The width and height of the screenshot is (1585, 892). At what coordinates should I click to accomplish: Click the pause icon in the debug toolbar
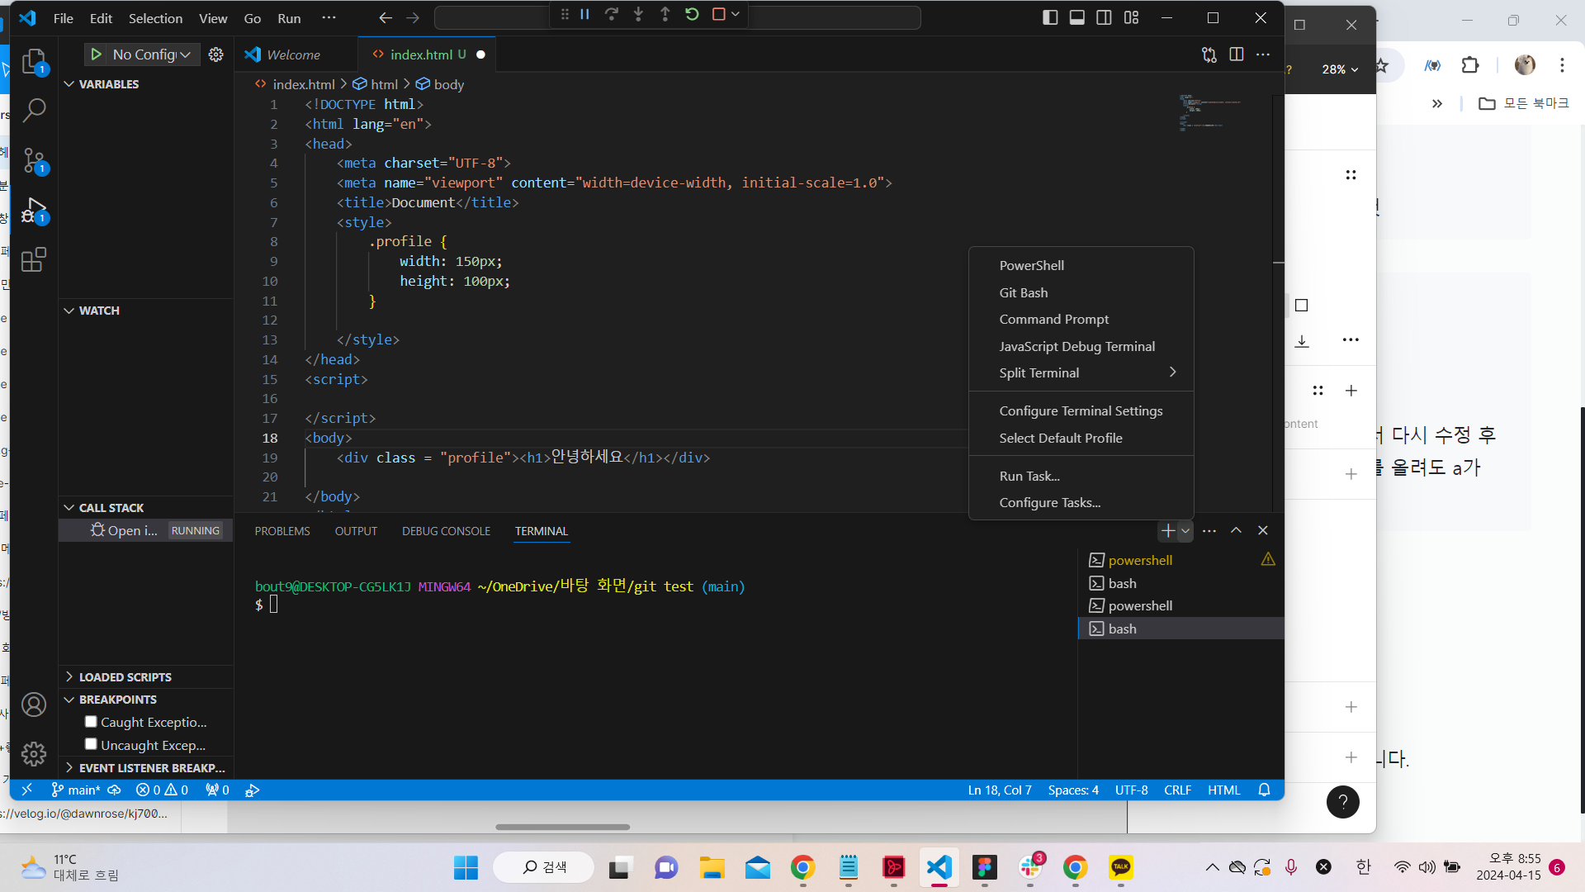coord(584,14)
